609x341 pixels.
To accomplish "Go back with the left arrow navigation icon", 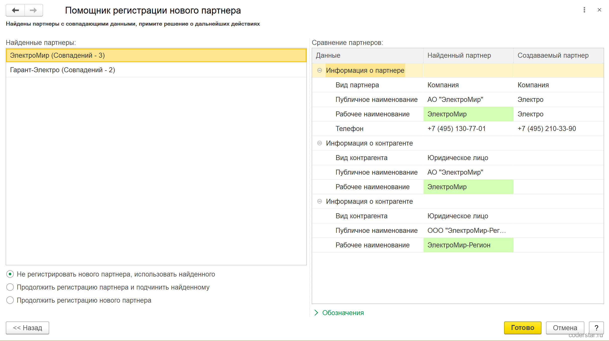I will pyautogui.click(x=15, y=10).
